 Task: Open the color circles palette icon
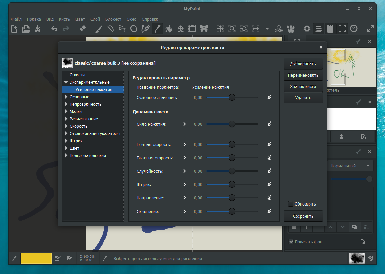tap(279, 29)
